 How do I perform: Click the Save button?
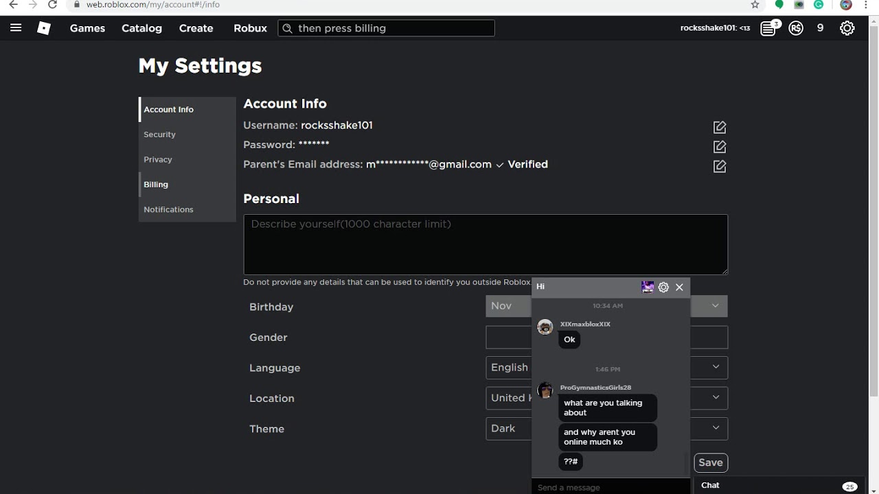pos(711,462)
